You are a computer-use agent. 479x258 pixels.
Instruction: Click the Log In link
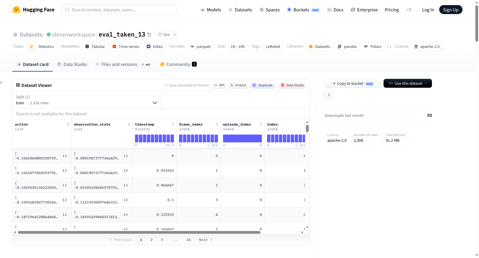point(428,10)
